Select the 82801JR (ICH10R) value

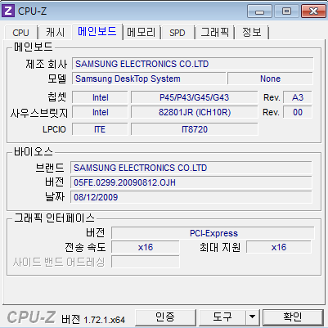[x=194, y=112]
